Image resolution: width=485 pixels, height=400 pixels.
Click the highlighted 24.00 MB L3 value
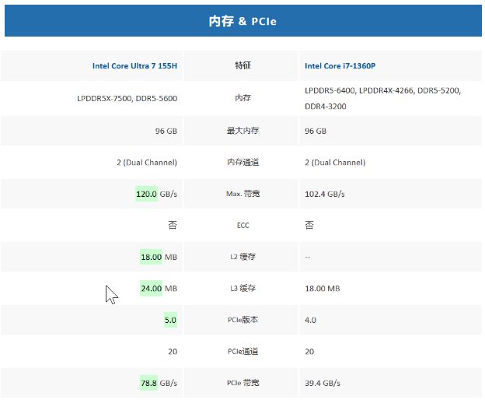159,289
